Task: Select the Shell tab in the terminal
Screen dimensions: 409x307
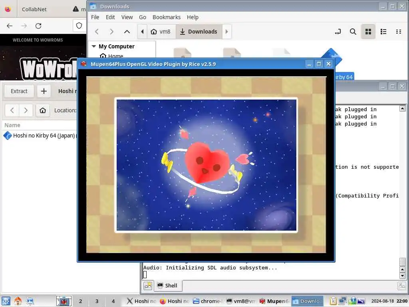Action: 168,285
